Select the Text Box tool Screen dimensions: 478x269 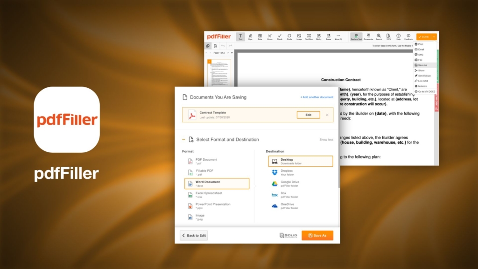[309, 37]
